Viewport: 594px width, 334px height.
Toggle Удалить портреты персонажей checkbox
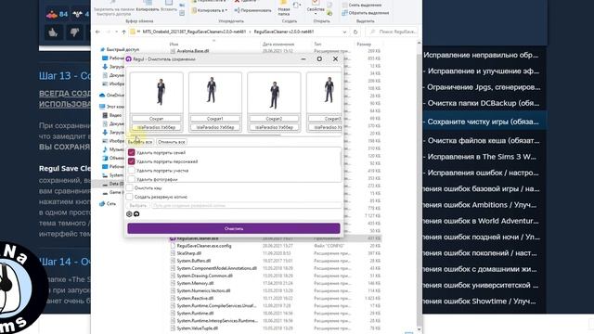click(132, 161)
